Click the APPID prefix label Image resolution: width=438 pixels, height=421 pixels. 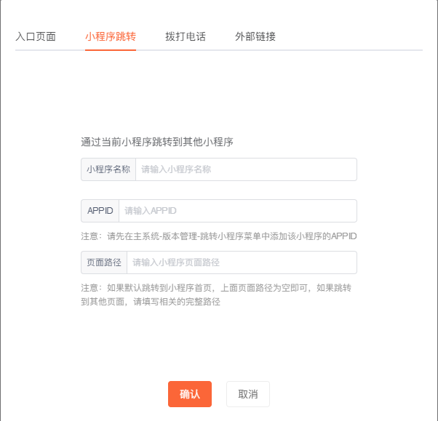[100, 211]
